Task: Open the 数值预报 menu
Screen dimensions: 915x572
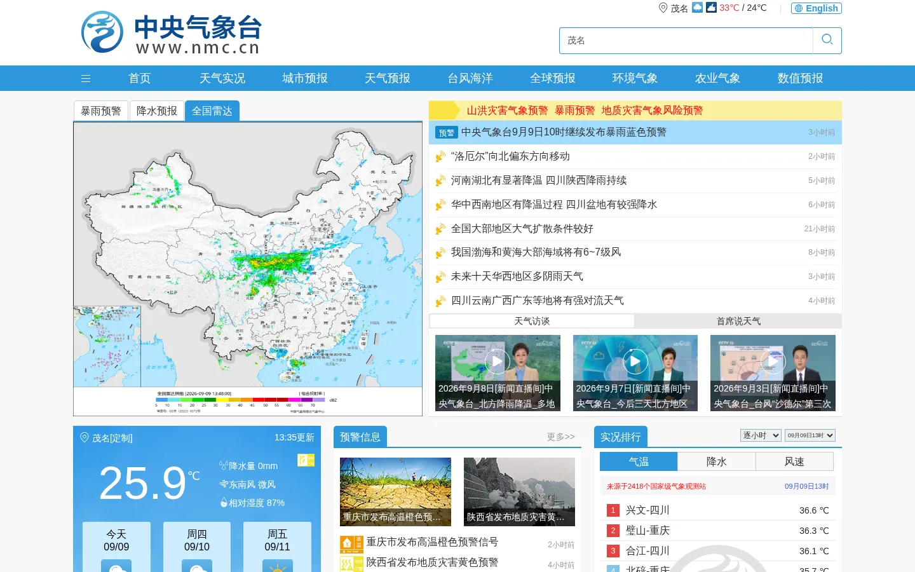Action: tap(801, 78)
